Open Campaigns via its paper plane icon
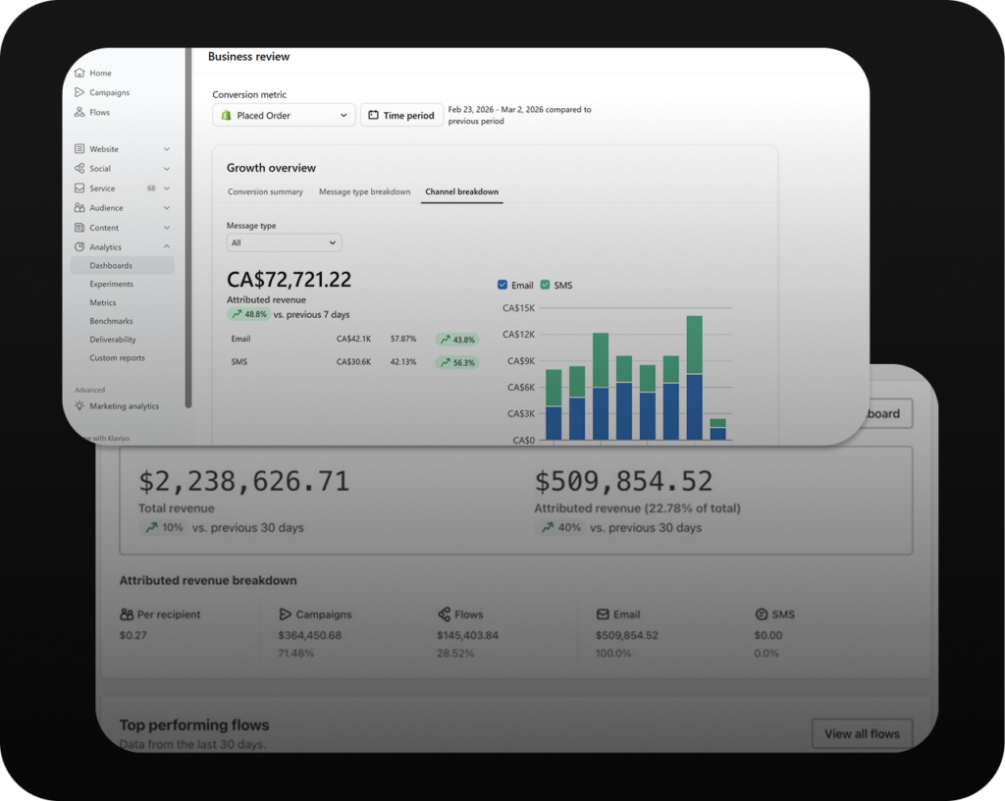 pos(79,93)
